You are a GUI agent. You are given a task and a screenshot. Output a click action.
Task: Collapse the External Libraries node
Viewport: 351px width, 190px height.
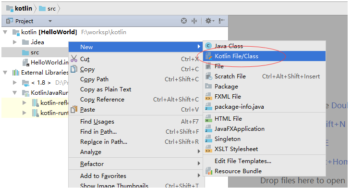pyautogui.click(x=5, y=73)
